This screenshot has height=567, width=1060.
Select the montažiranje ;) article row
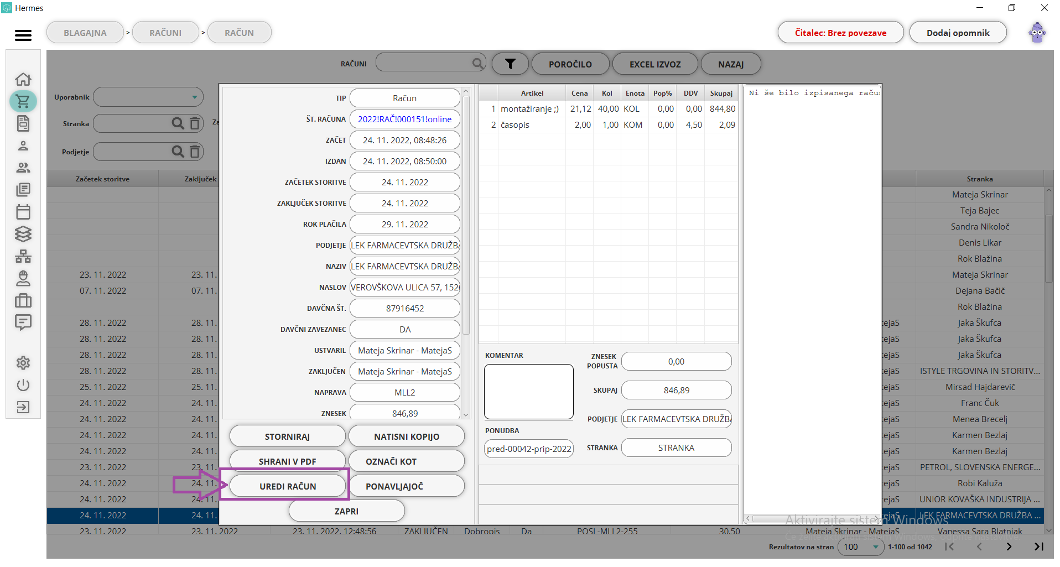[x=608, y=109]
